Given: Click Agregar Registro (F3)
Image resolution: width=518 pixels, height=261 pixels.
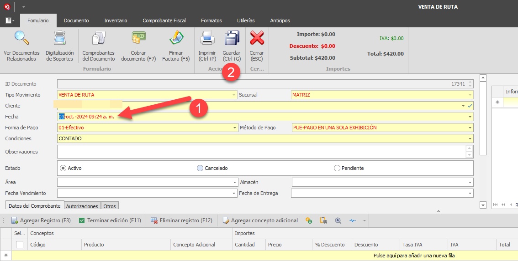Looking at the screenshot, I should [x=41, y=220].
